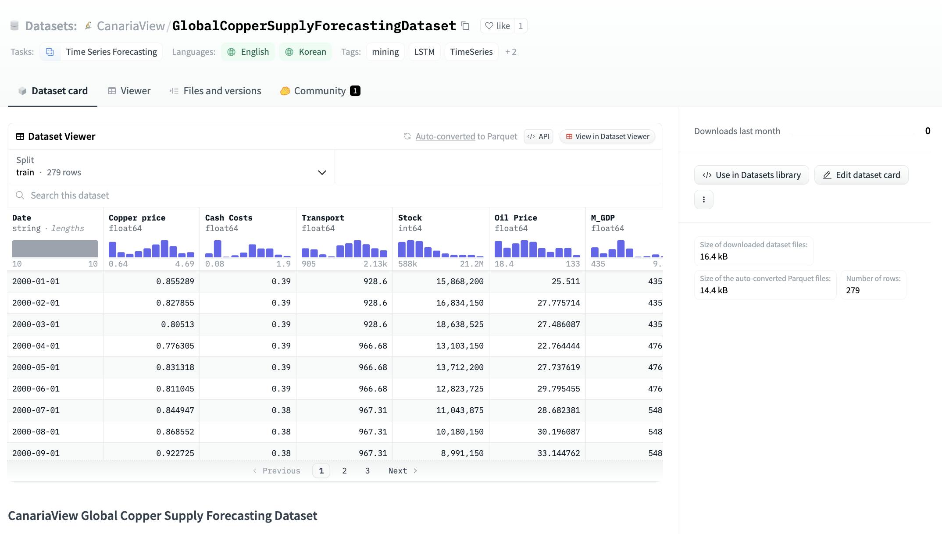Copy the dataset name with copy icon

465,26
